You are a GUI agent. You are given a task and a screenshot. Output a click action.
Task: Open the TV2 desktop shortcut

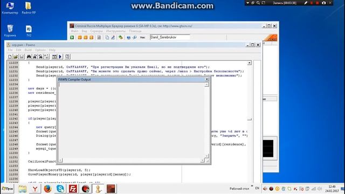[x=29, y=31]
